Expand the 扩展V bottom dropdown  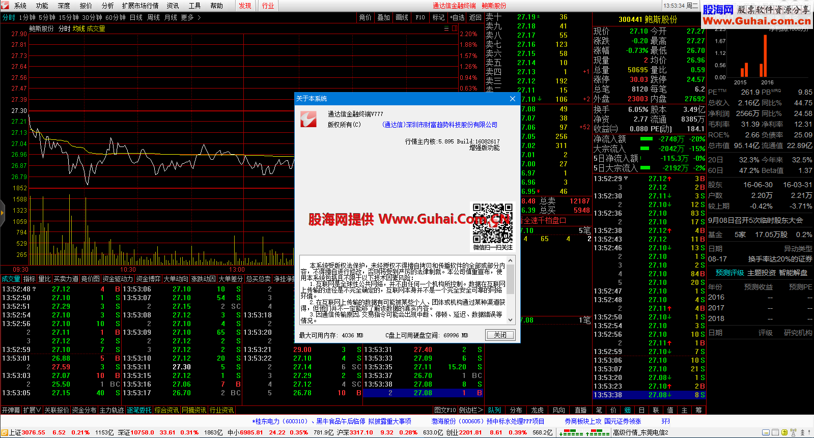32,410
